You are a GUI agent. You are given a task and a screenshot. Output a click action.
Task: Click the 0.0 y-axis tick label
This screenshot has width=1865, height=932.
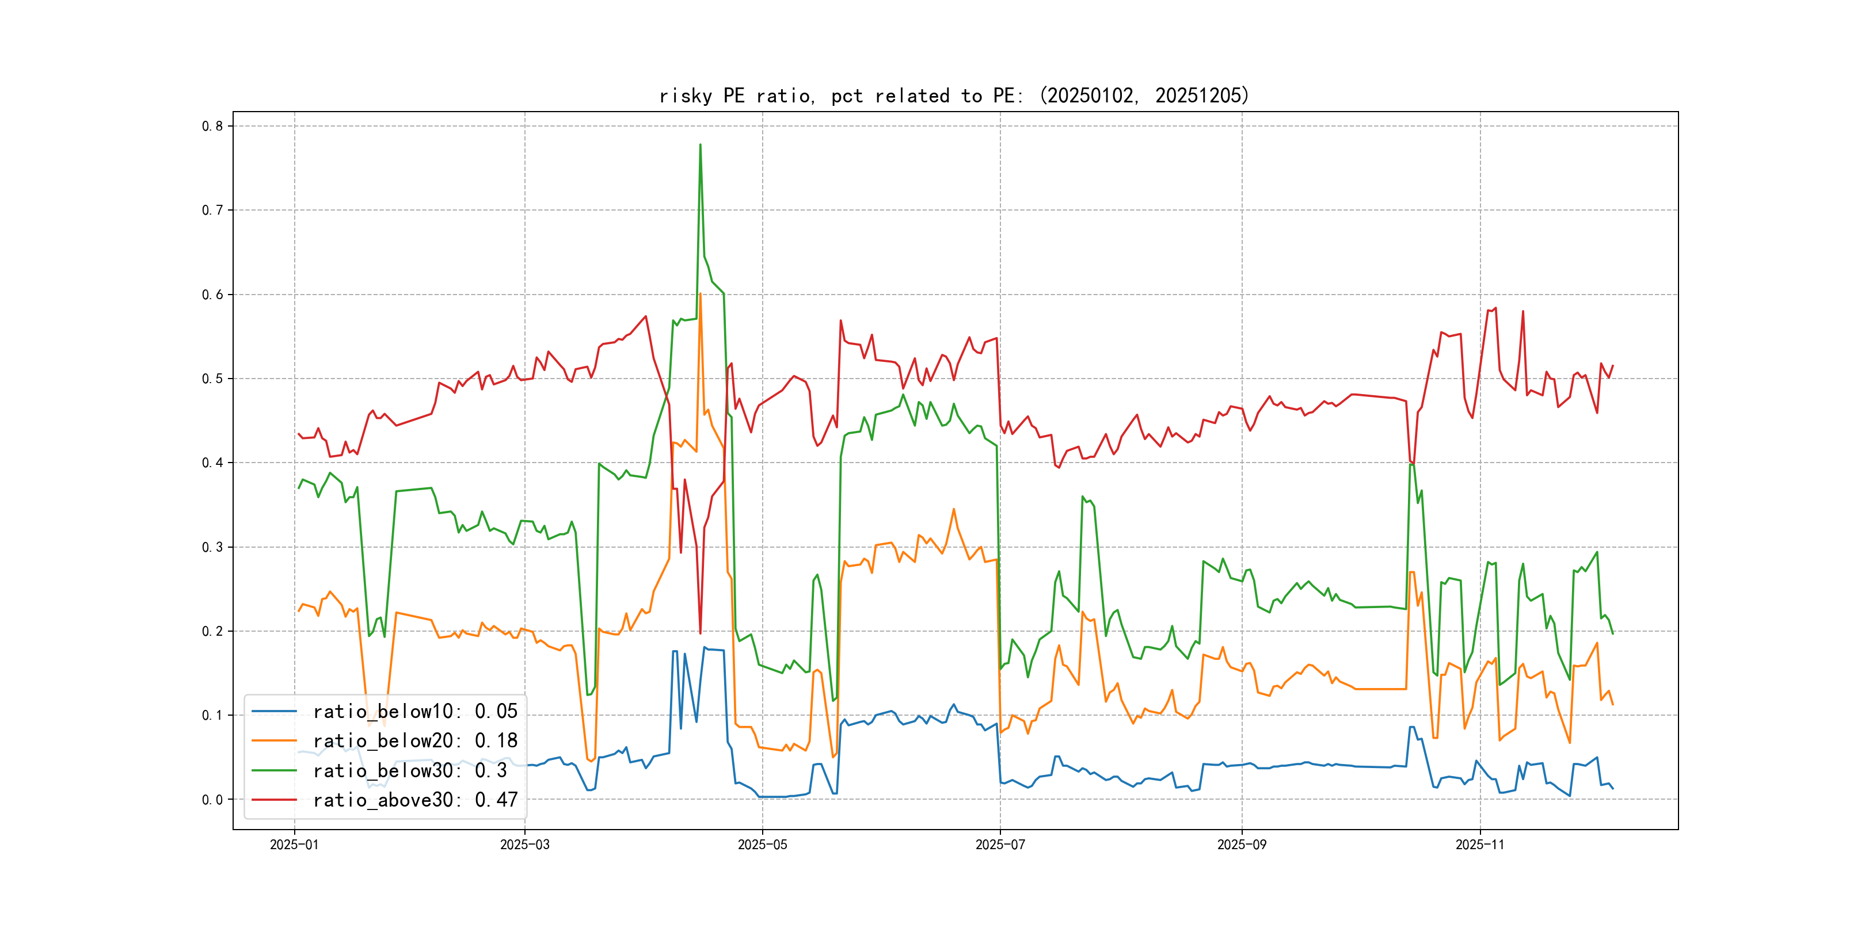pos(212,800)
